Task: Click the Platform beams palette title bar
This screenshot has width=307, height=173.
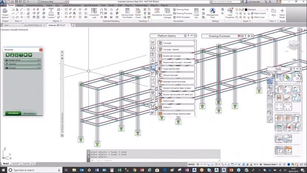Action: coord(166,36)
